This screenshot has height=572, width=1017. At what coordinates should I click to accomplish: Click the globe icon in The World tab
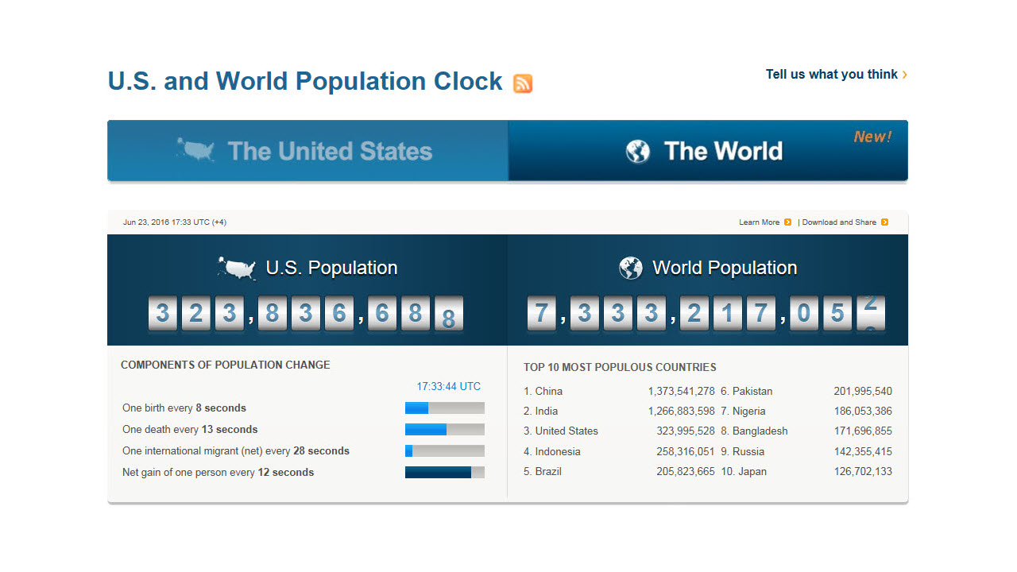tap(637, 151)
